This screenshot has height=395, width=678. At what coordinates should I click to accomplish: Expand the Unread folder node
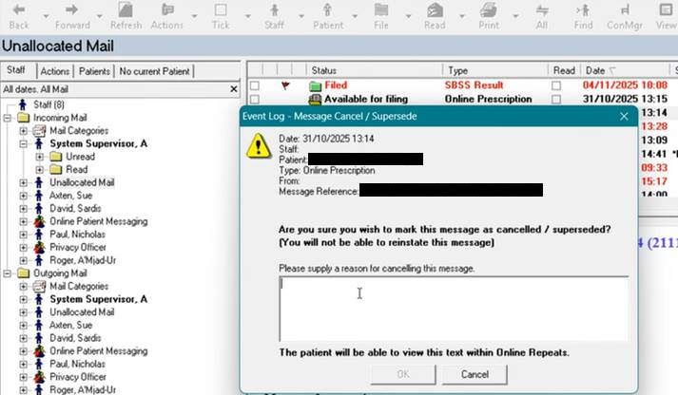pos(39,157)
